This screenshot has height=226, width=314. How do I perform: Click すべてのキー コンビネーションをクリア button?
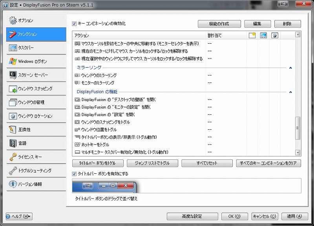tap(268, 163)
